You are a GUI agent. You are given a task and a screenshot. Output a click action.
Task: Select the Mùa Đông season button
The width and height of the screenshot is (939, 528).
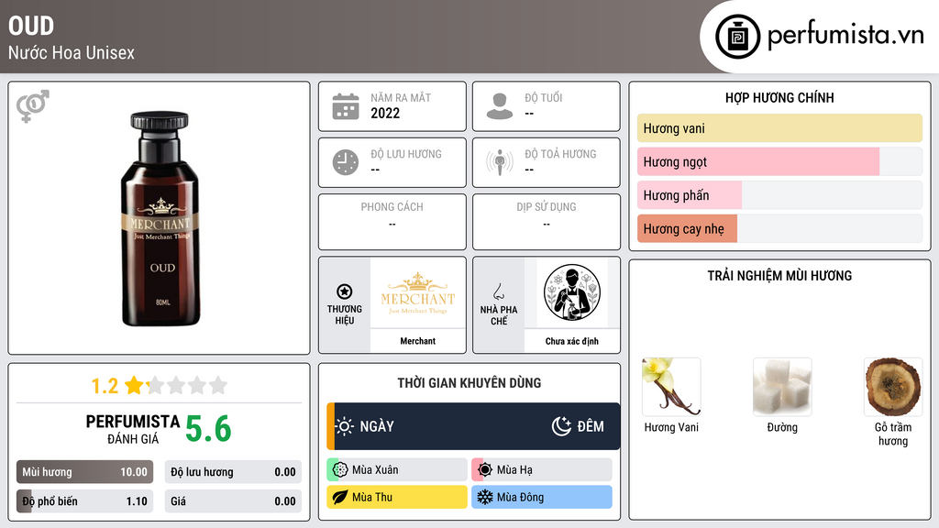[542, 497]
